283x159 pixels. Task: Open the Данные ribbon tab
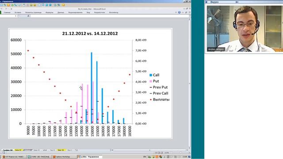[61, 12]
